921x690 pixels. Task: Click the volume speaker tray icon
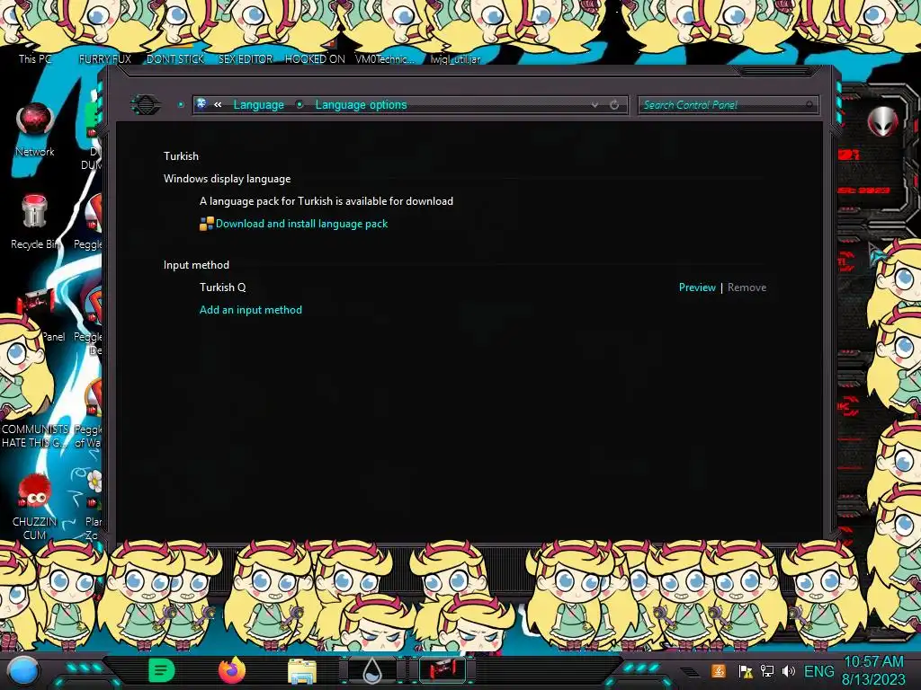pyautogui.click(x=789, y=671)
